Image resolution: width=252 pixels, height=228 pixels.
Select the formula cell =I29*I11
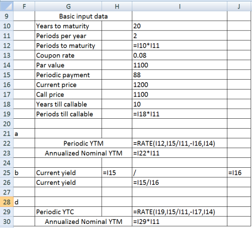[x=180, y=221]
